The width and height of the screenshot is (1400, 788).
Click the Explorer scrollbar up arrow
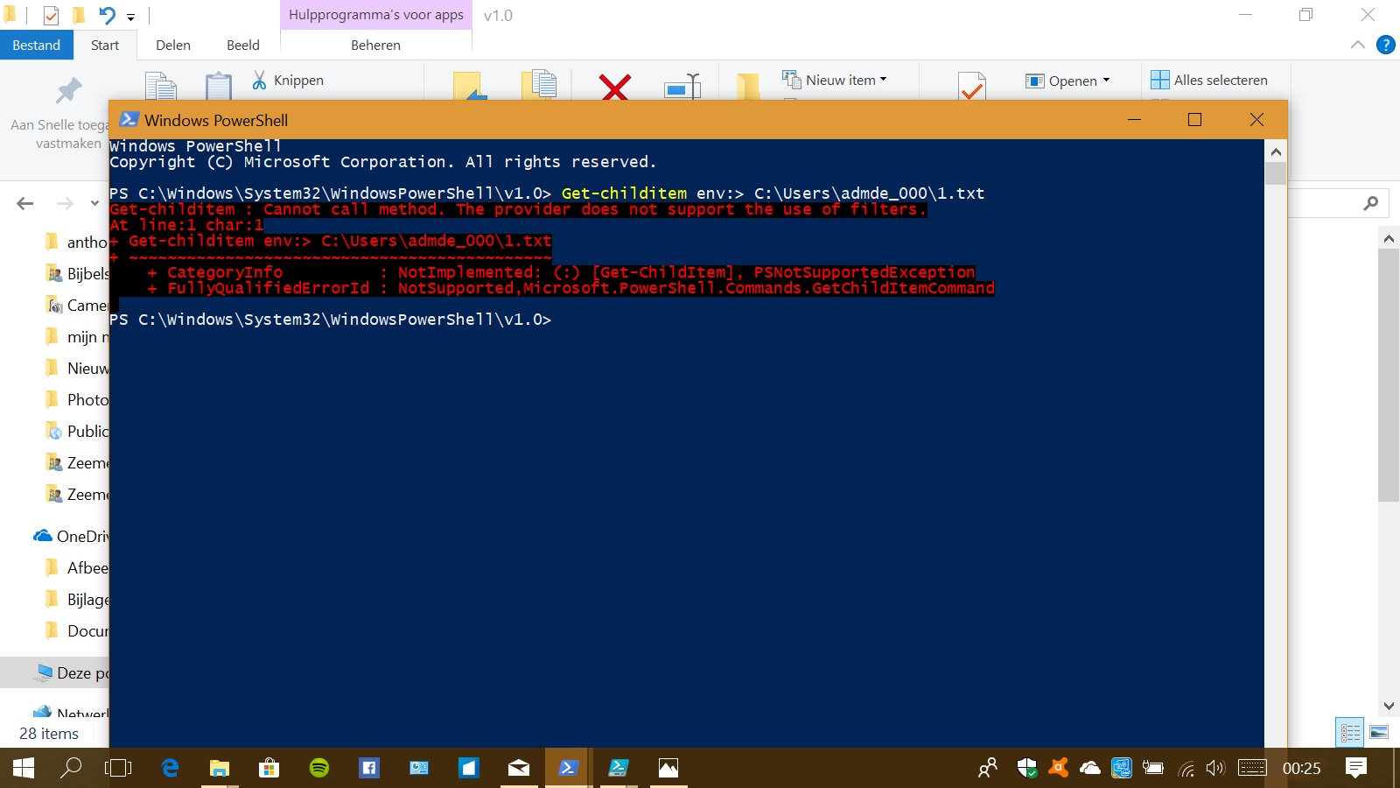1389,238
